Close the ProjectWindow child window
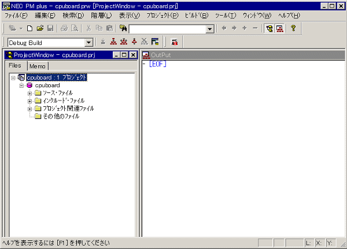 pos(133,55)
